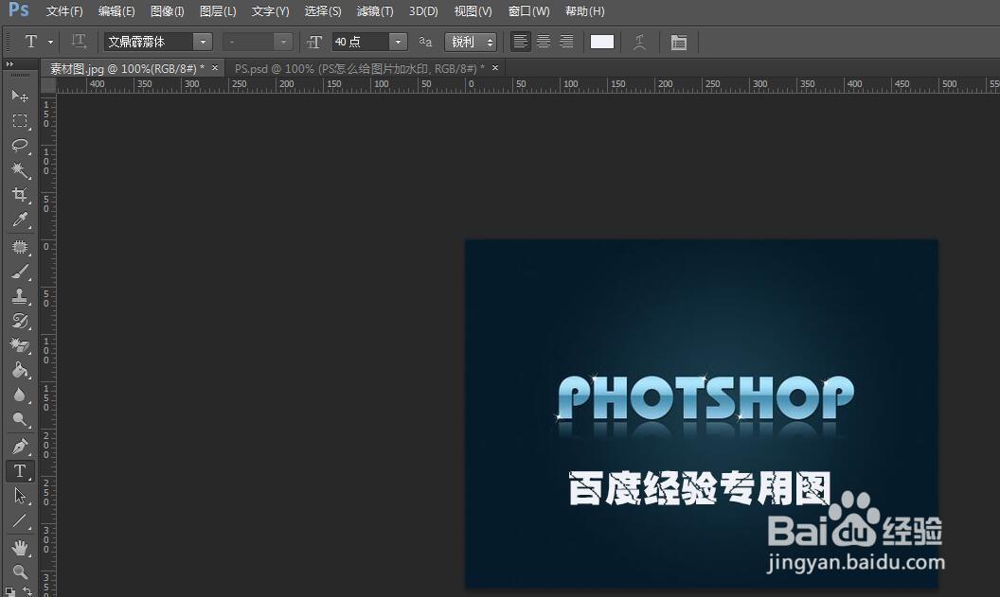Image resolution: width=1000 pixels, height=597 pixels.
Task: Select the Zoom tool
Action: (x=20, y=571)
